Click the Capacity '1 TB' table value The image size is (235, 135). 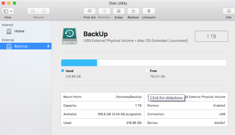[x=138, y=105]
